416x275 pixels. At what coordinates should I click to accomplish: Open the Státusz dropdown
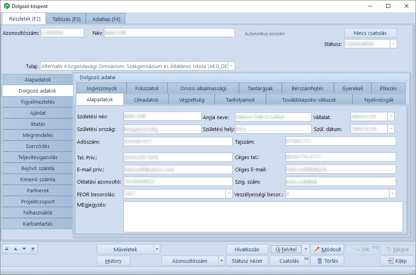coord(393,44)
